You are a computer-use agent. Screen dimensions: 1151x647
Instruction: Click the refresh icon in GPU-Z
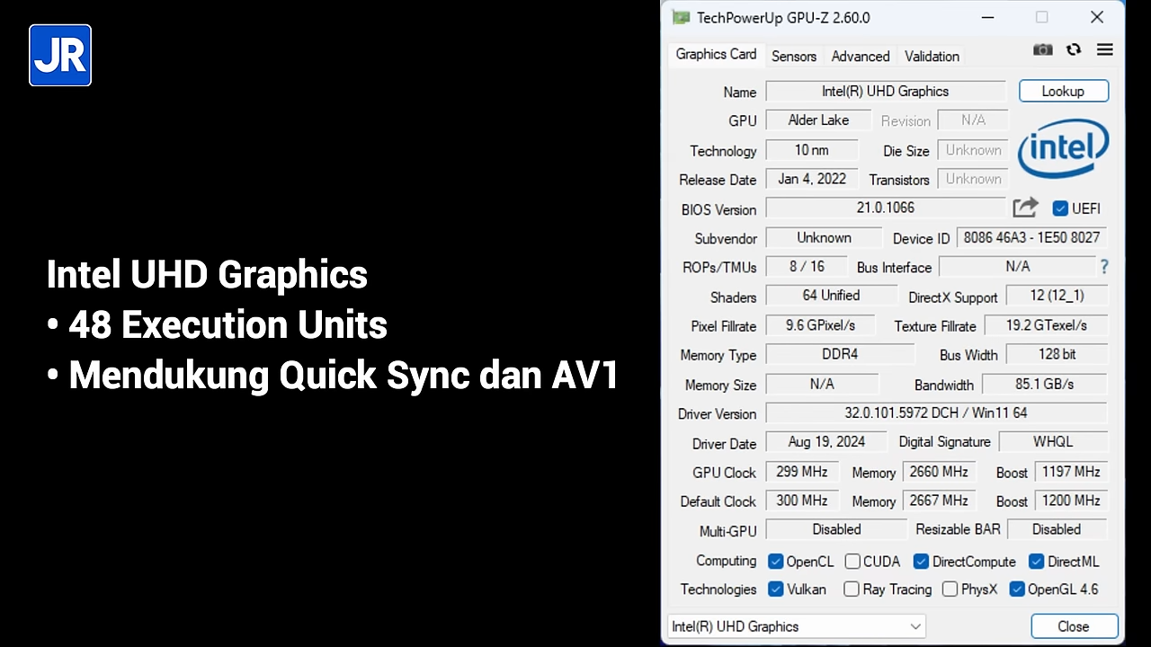1074,50
